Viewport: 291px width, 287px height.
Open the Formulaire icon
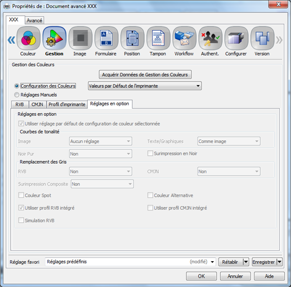106,38
